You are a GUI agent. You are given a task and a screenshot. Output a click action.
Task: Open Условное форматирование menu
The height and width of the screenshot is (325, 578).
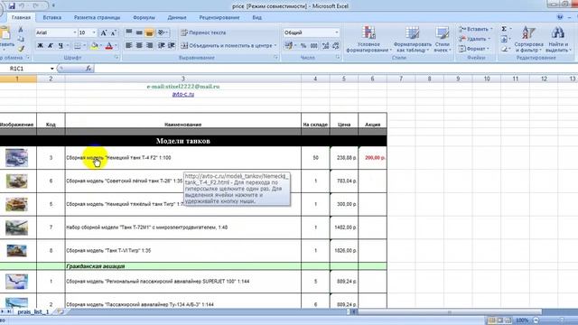pos(368,39)
